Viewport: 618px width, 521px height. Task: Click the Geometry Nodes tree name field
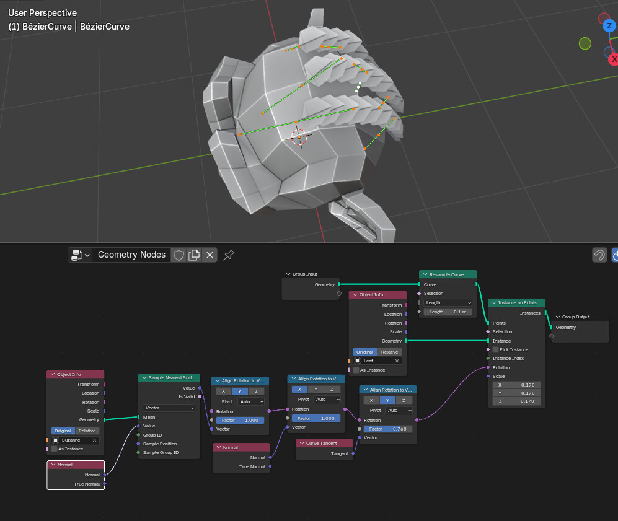pyautogui.click(x=131, y=255)
